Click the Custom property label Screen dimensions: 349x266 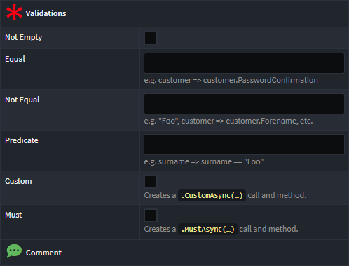[18, 181]
